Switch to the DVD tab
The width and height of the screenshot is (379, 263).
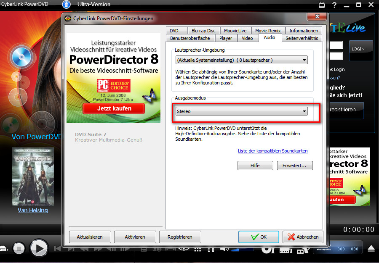coord(177,31)
